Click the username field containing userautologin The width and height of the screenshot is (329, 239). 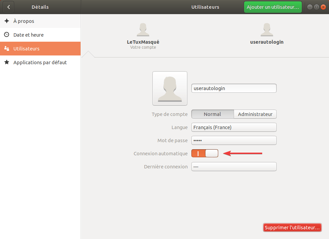coord(234,88)
